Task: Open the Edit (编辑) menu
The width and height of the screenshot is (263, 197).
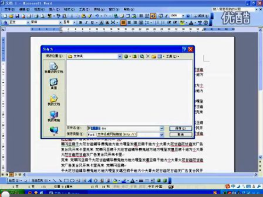Action: tap(24, 9)
